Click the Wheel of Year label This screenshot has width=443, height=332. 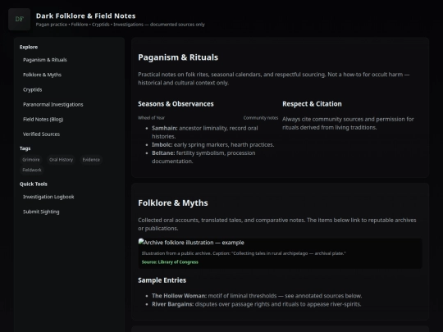[151, 118]
